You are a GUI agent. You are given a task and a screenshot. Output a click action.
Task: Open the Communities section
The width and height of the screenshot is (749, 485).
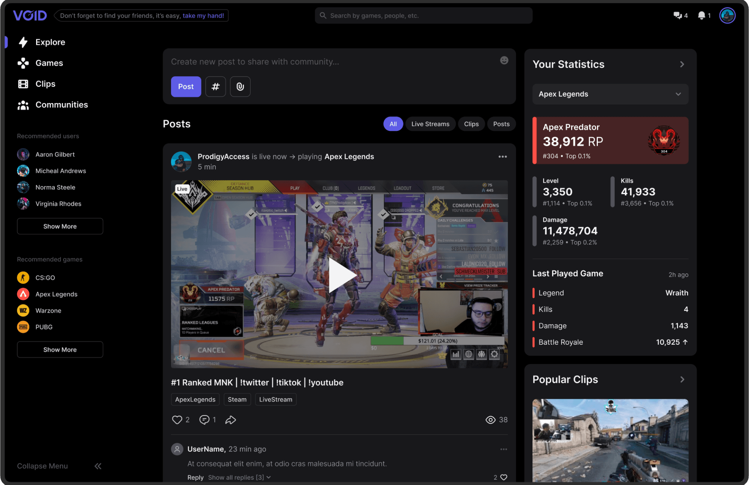point(62,105)
